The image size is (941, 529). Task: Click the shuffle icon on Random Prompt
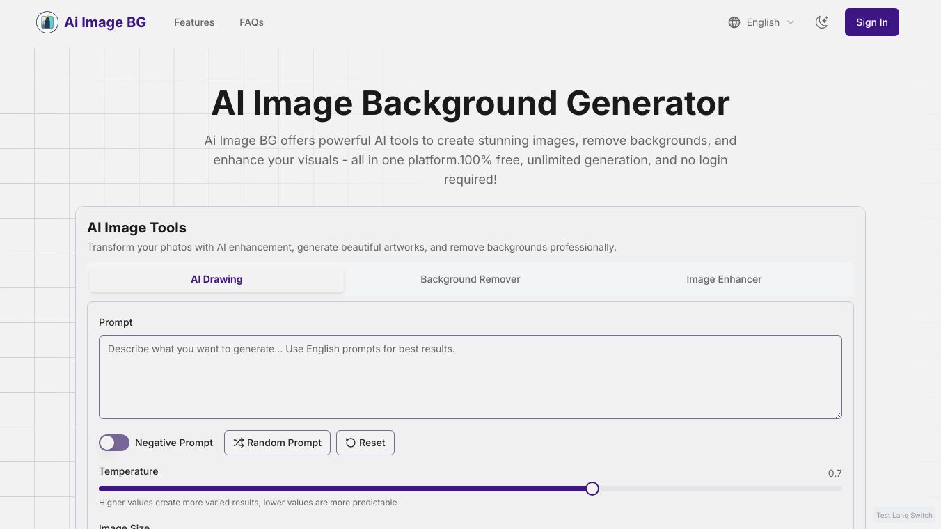pyautogui.click(x=239, y=443)
